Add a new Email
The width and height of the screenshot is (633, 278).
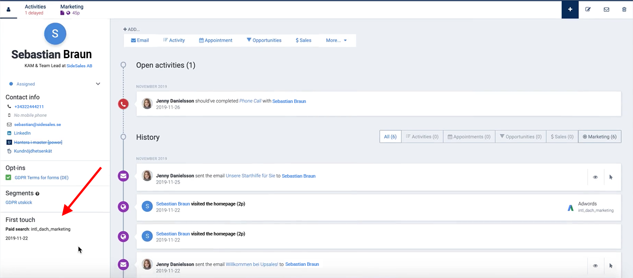click(x=140, y=40)
